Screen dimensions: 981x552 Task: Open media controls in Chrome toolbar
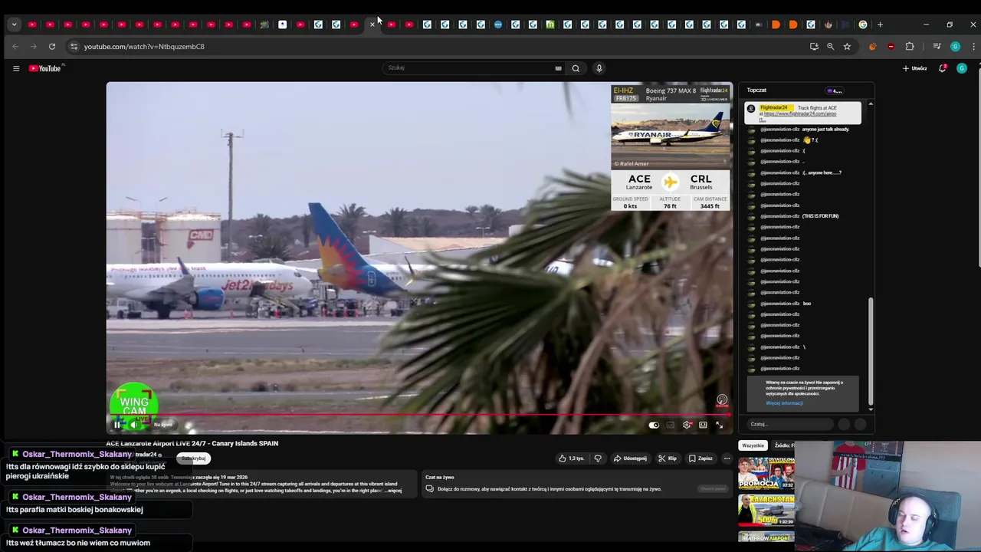pyautogui.click(x=937, y=47)
